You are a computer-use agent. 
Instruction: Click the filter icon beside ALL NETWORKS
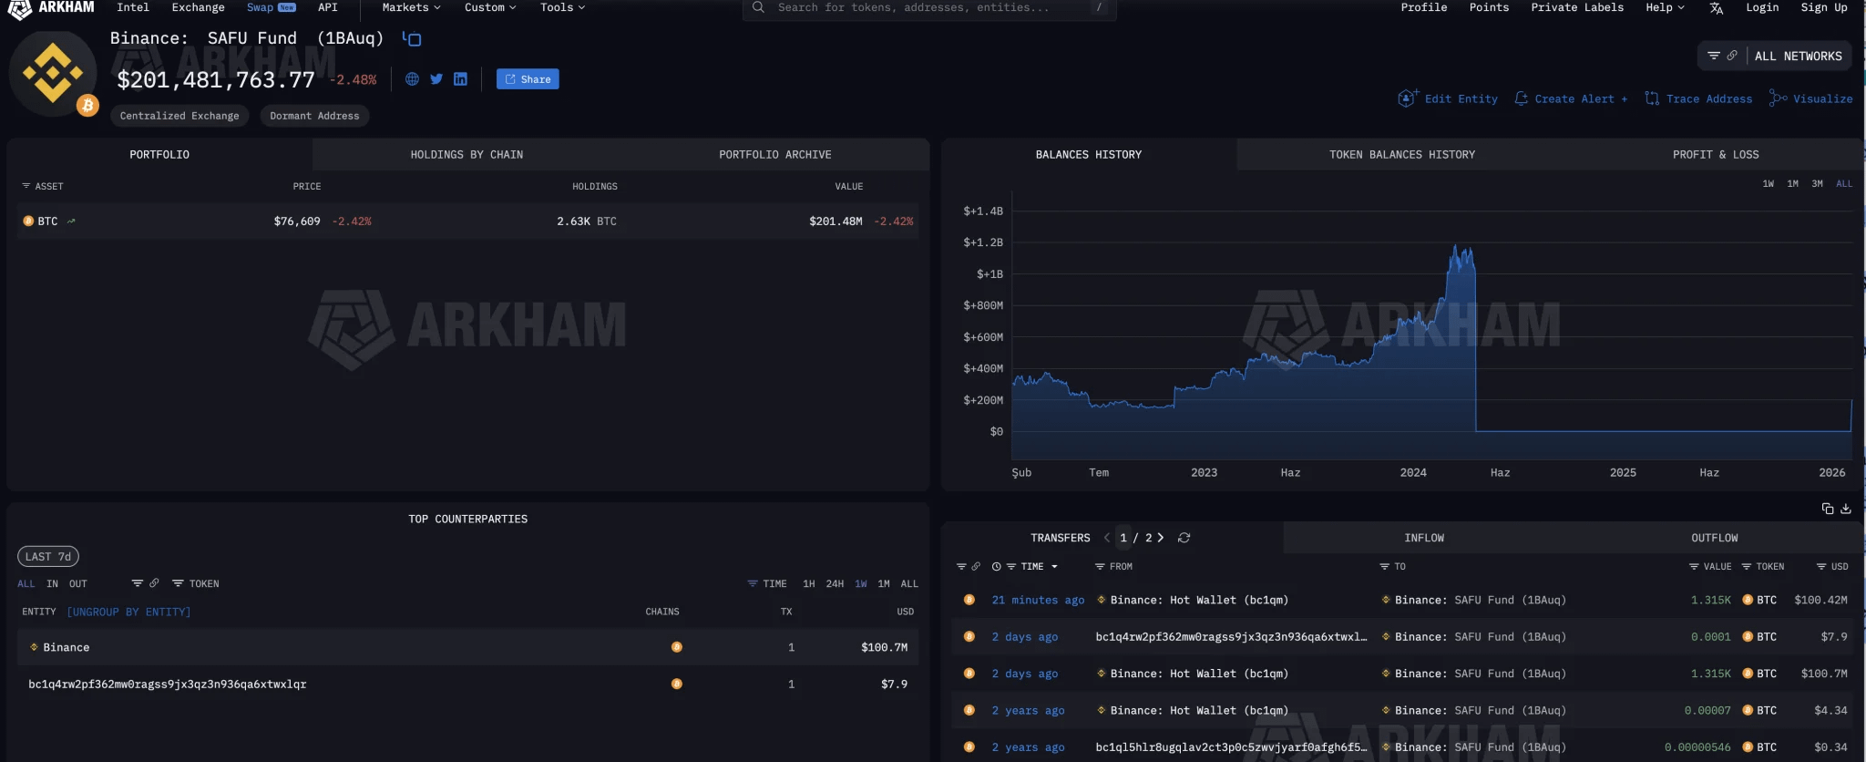[x=1714, y=56]
